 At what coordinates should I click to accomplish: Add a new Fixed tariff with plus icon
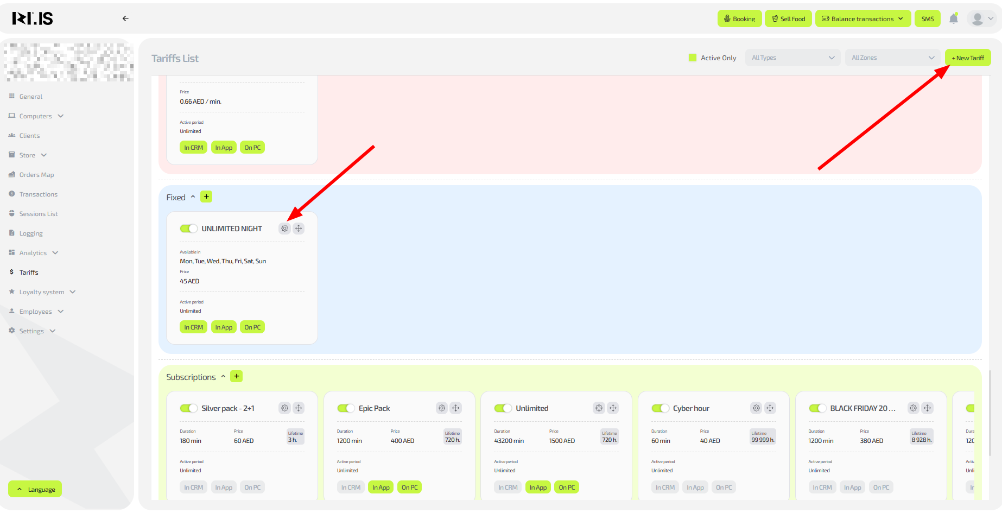206,197
